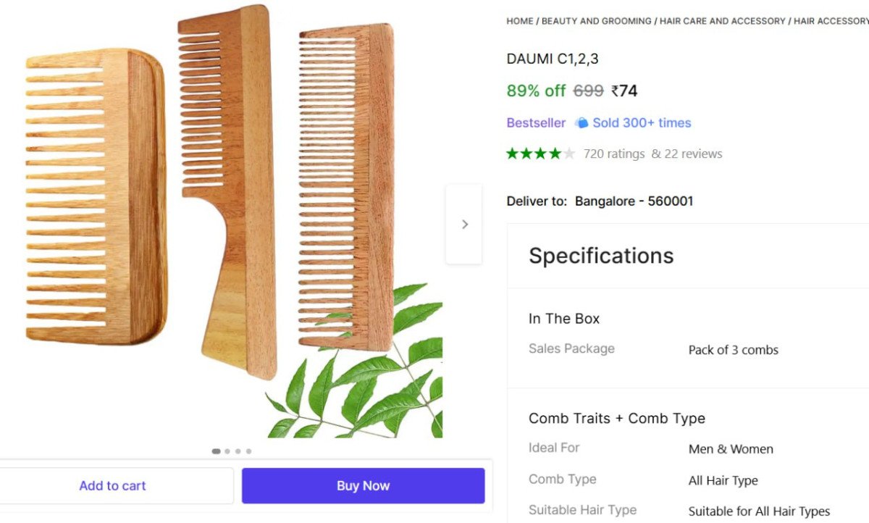Click the wide-tooth comb on the left

coord(94,196)
